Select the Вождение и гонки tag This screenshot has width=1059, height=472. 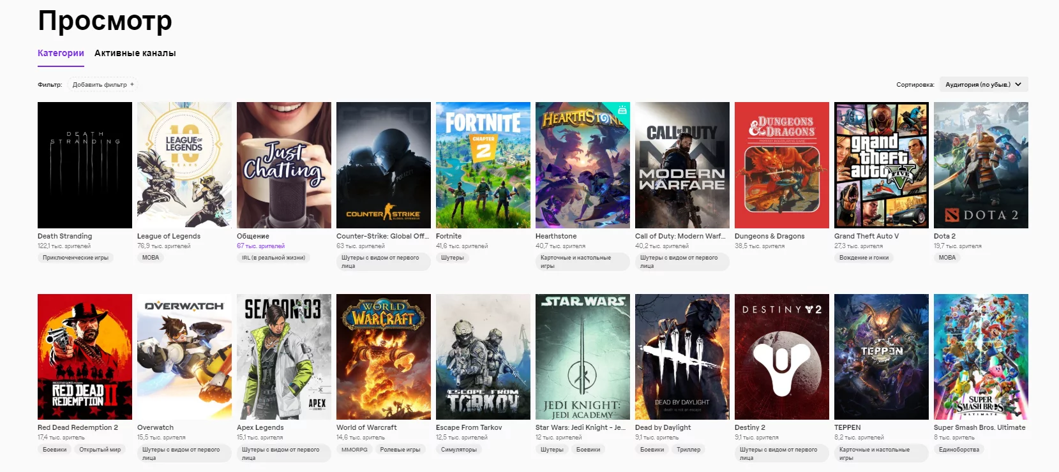point(864,258)
